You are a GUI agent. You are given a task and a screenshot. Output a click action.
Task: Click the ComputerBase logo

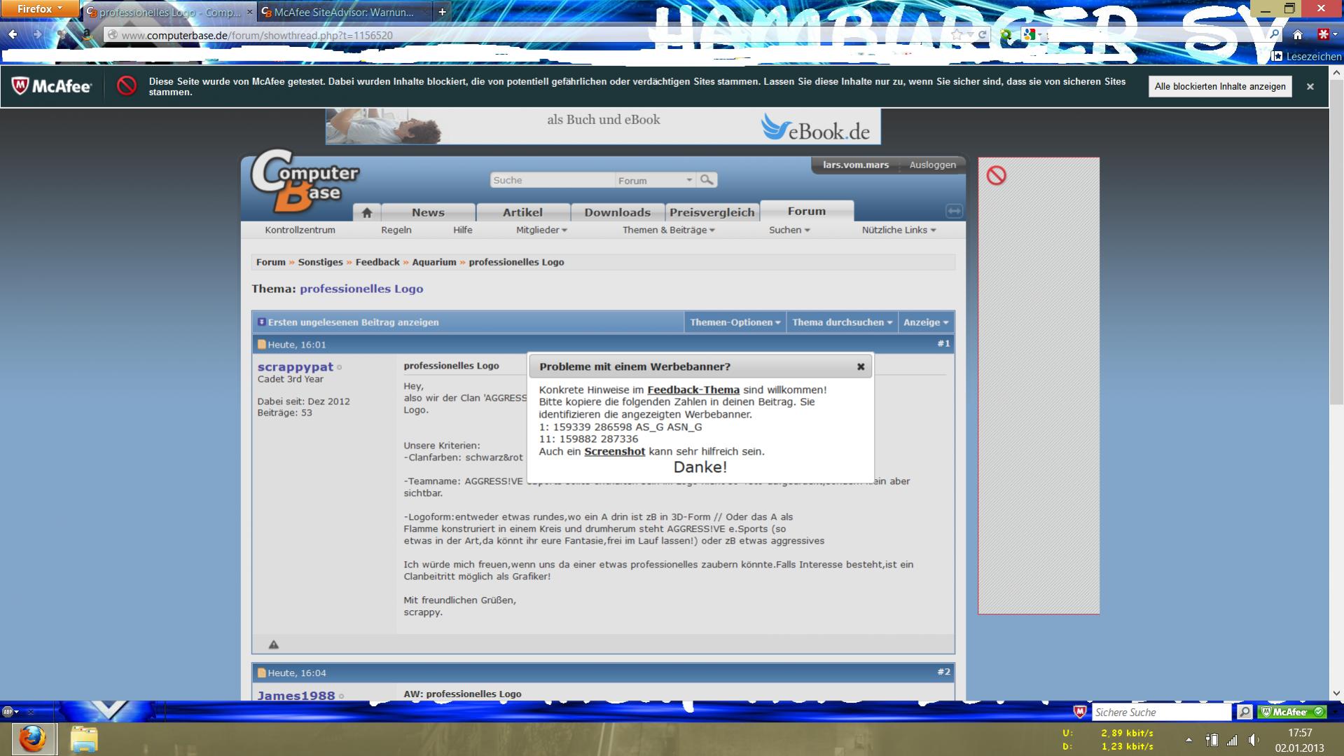pyautogui.click(x=305, y=181)
